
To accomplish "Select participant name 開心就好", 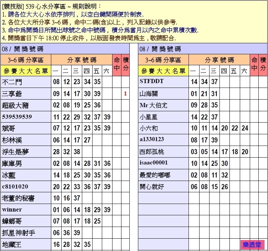I will point(152,187).
